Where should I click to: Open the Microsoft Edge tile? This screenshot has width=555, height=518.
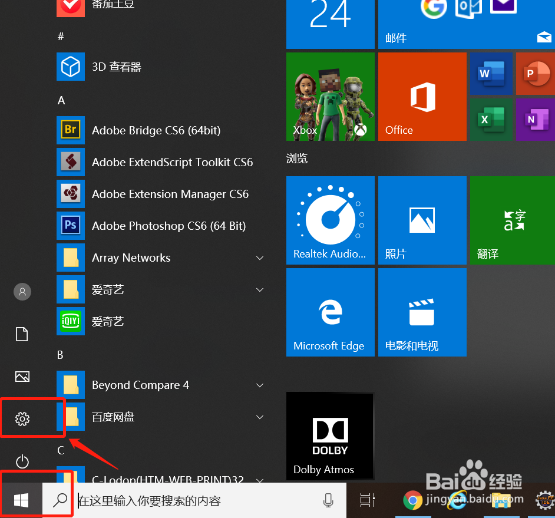(x=331, y=312)
